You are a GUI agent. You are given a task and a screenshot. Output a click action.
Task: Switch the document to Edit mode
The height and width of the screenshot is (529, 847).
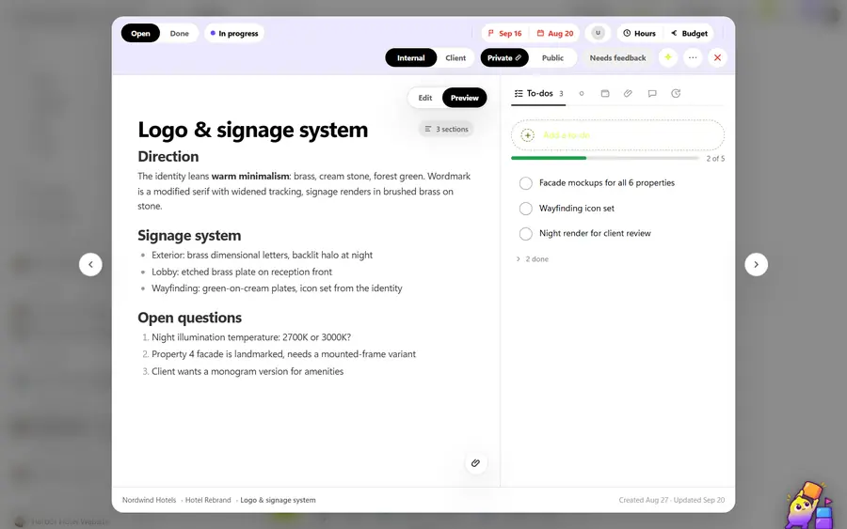425,98
